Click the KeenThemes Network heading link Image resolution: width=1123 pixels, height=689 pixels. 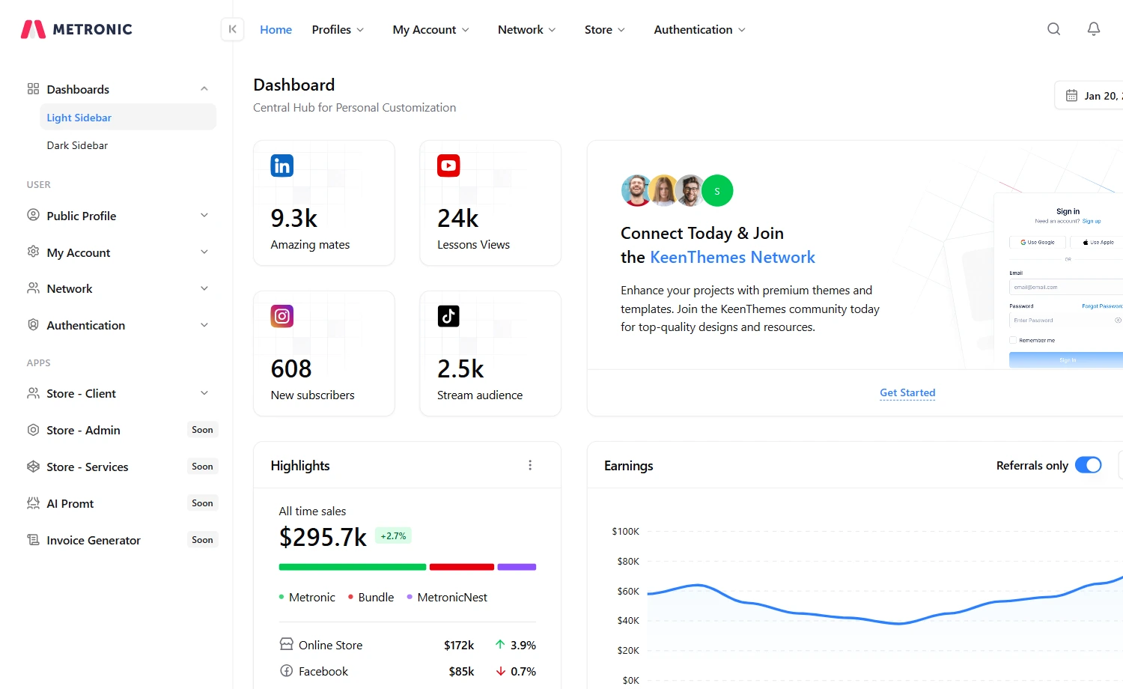[x=732, y=257]
